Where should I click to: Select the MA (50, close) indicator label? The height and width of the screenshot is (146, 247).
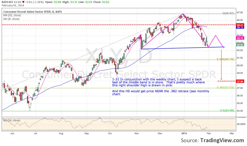click(x=12, y=15)
